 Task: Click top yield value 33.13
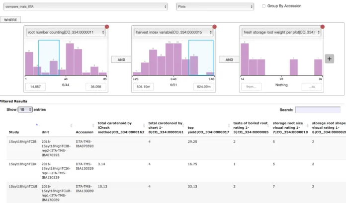[x=192, y=187]
